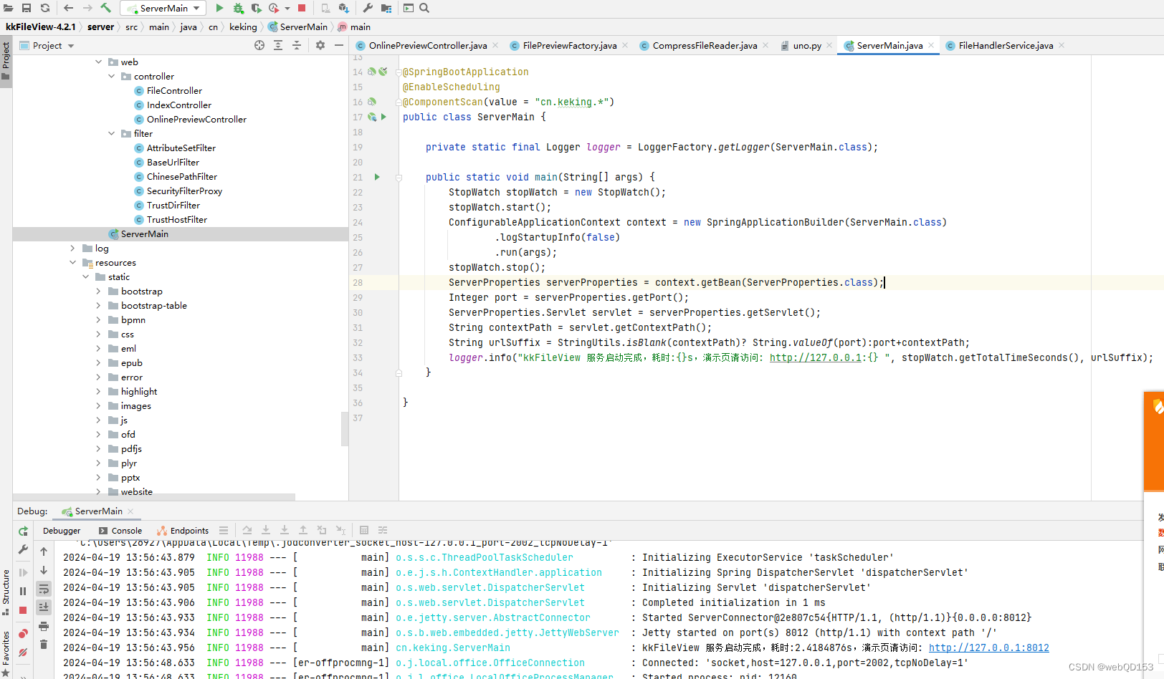1164x679 pixels.
Task: Open the http://127.0.0.1:8012 console link
Action: tap(988, 647)
